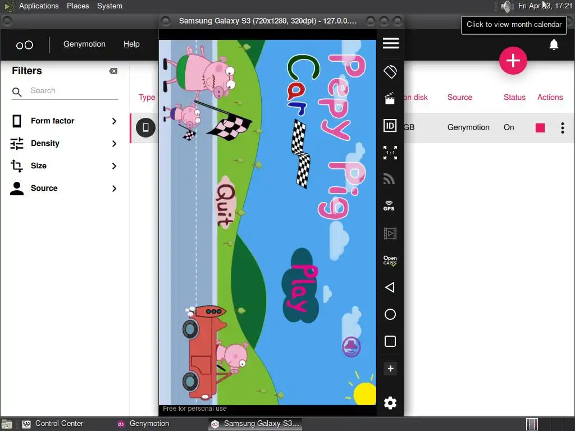
Task: Open the screen capture clapperboard tool
Action: 390,98
